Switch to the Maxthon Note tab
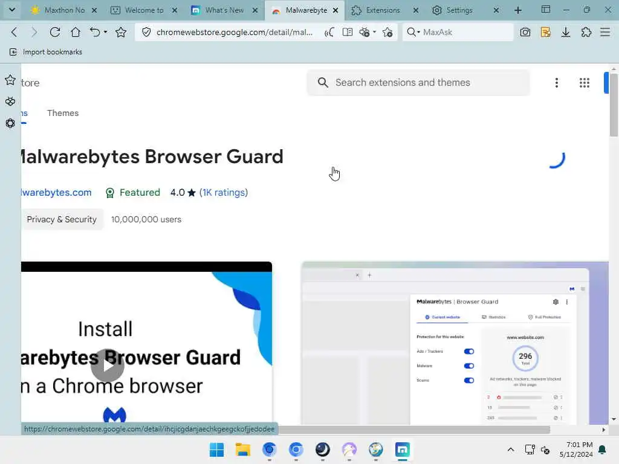 tap(64, 10)
